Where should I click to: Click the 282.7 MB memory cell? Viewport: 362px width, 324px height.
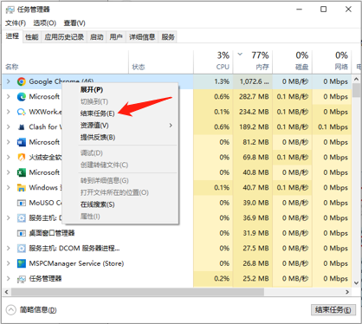[253, 97]
